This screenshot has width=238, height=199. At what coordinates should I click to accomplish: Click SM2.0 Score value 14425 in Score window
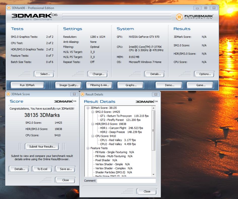pyautogui.click(x=58, y=123)
